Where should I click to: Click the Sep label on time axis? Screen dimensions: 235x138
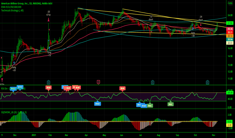tap(178, 135)
